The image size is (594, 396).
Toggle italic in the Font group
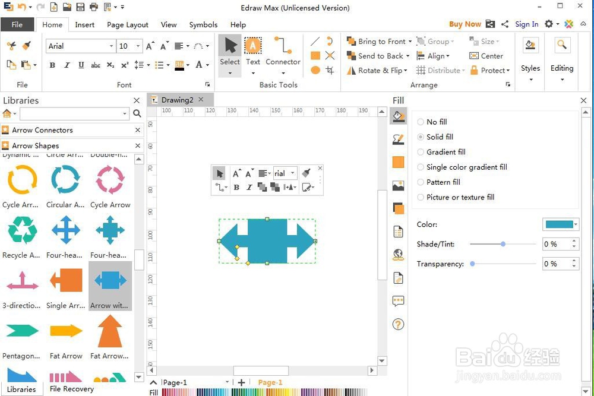pyautogui.click(x=67, y=65)
